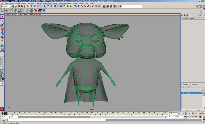Click the auto keyframe red key icon
The width and height of the screenshot is (205, 124).
pyautogui.click(x=201, y=117)
